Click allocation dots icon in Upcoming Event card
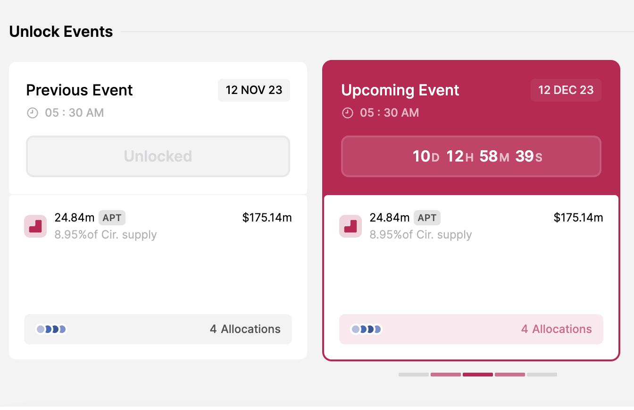The image size is (634, 410). pos(367,329)
